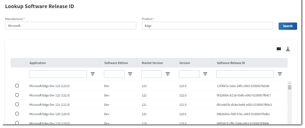Click the Product field containing Edge
305x128 pixels.
[x=207, y=26]
